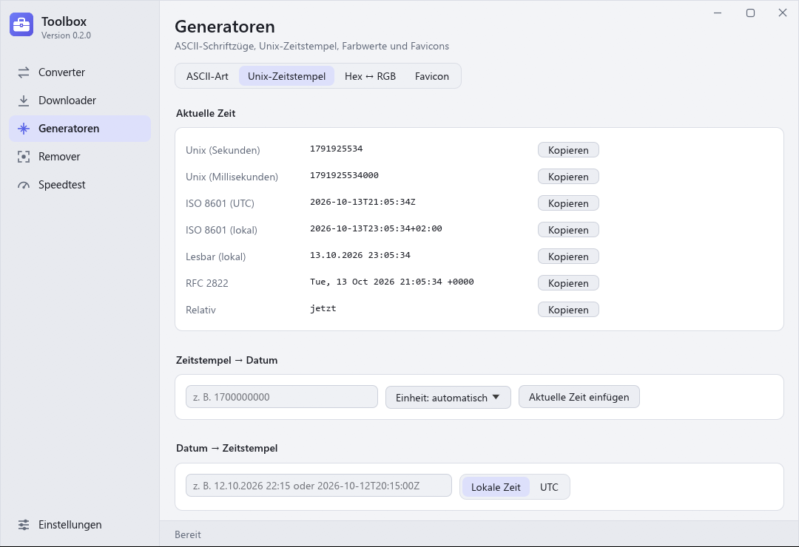Open the Remover tool page

click(x=80, y=157)
